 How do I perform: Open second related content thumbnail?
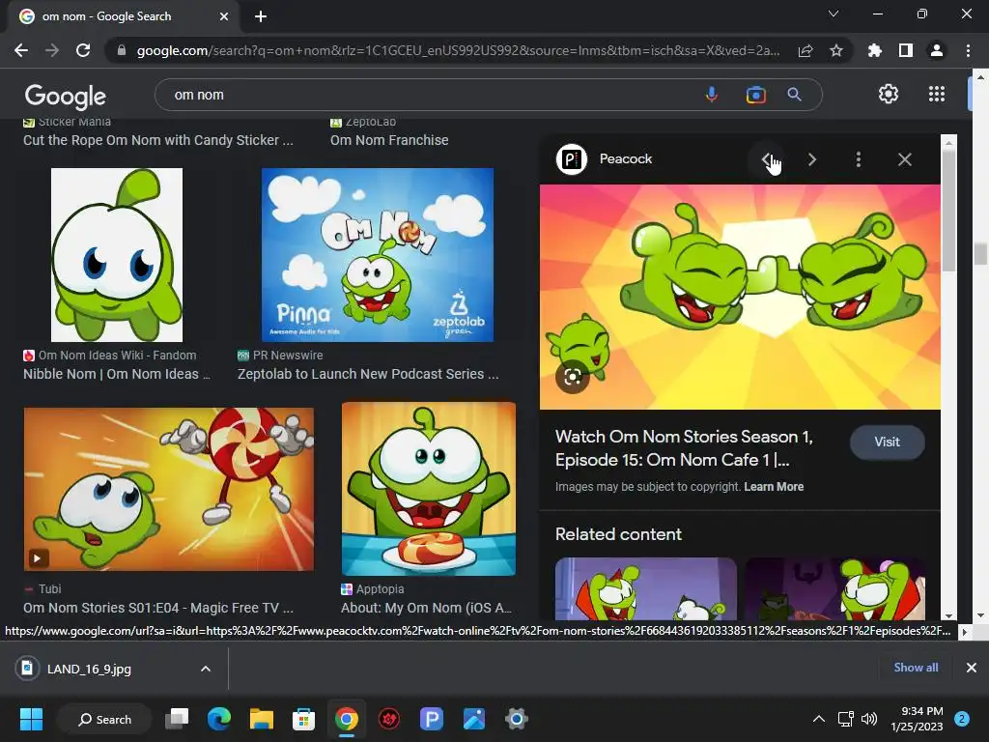835,588
